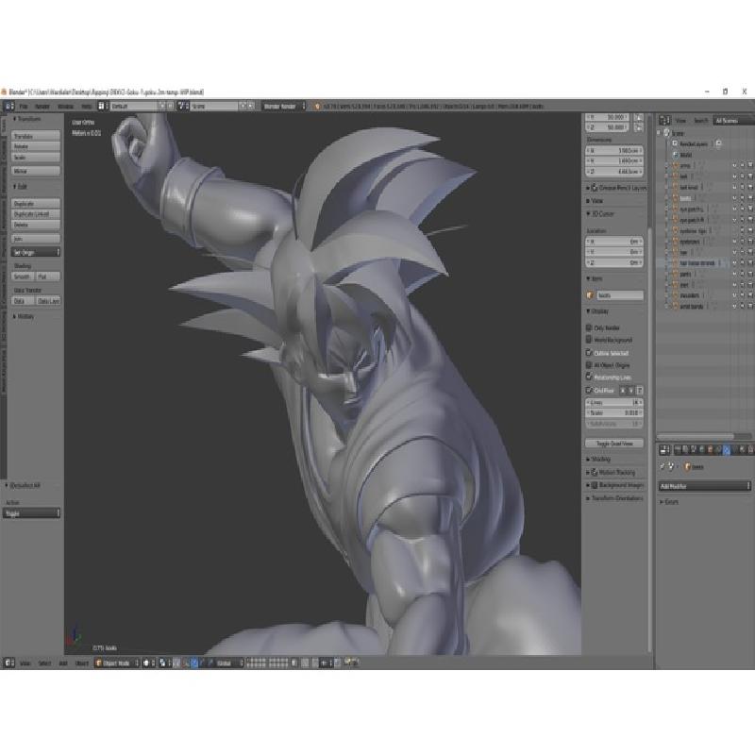Click the Blender logo in the title bar
Screen dimensions: 755x755
tap(4, 92)
